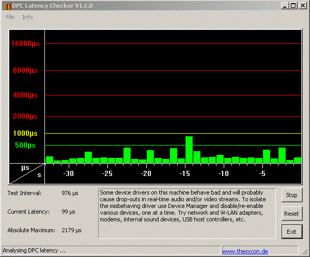Screen dimensions: 310x257
Task: Click the yellow 1000µs scale label
Action: (25, 133)
